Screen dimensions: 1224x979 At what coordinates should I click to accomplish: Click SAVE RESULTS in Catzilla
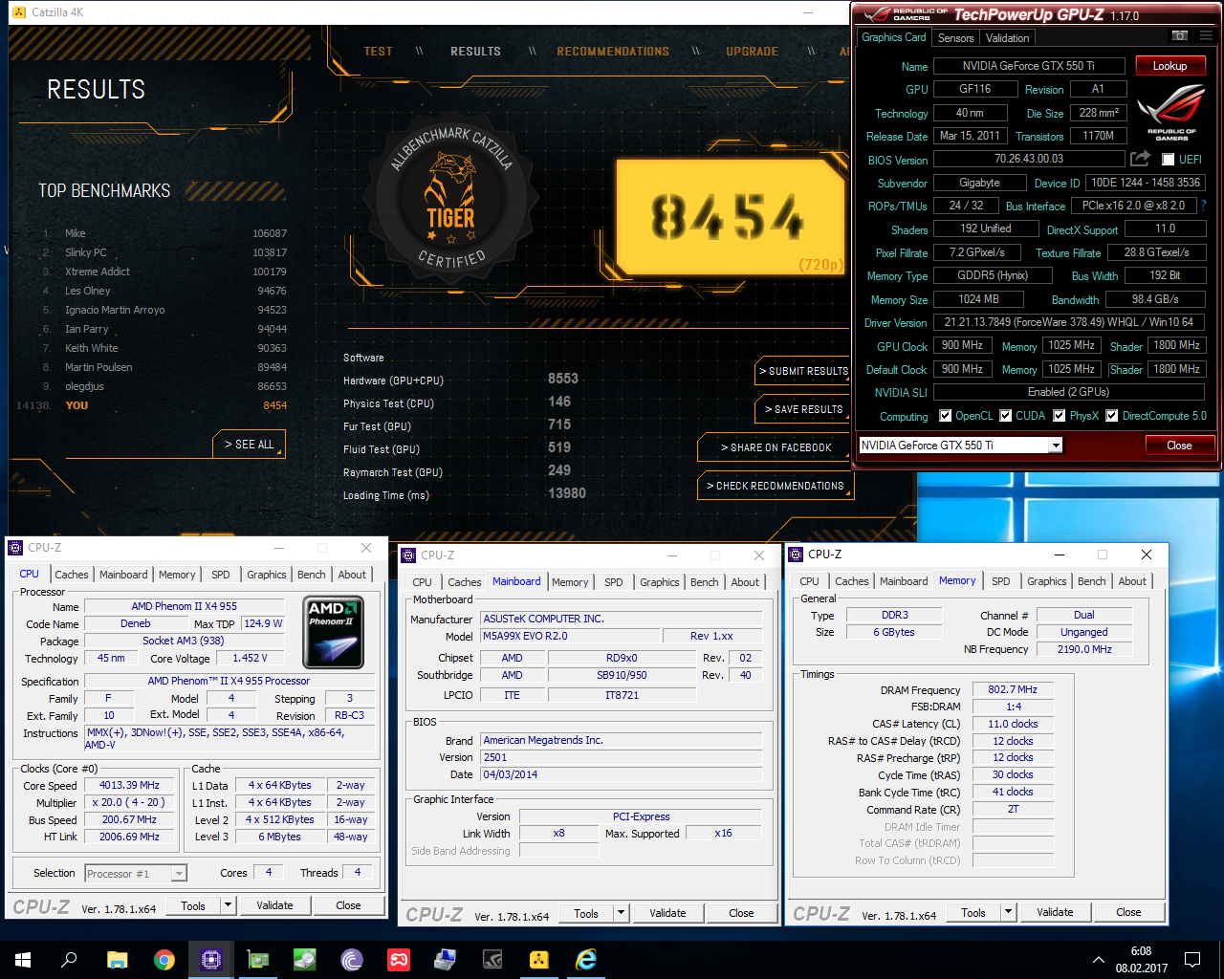click(803, 409)
